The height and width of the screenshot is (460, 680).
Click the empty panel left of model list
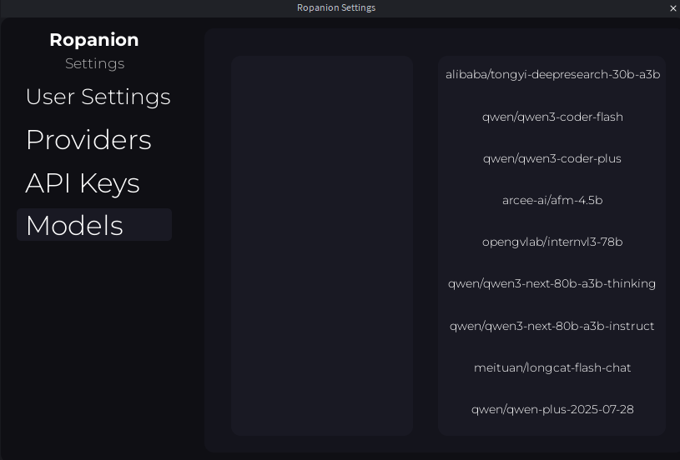point(322,246)
